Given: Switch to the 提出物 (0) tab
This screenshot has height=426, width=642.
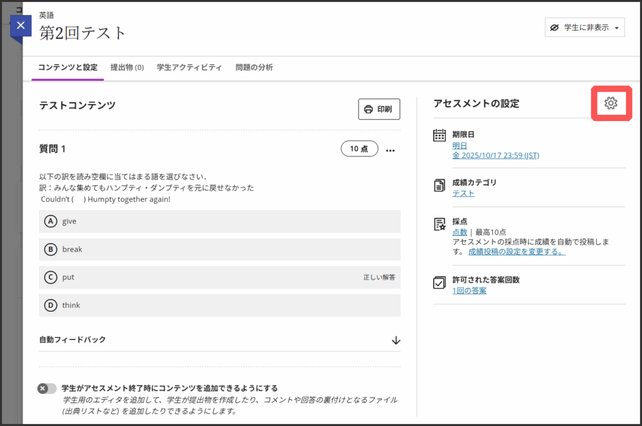Looking at the screenshot, I should 127,67.
